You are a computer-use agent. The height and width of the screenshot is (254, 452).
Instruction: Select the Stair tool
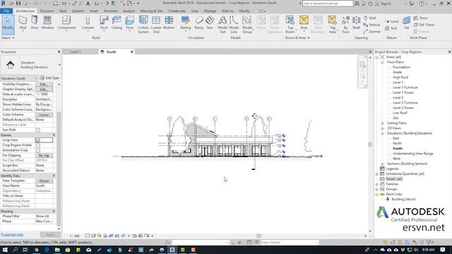tap(210, 23)
